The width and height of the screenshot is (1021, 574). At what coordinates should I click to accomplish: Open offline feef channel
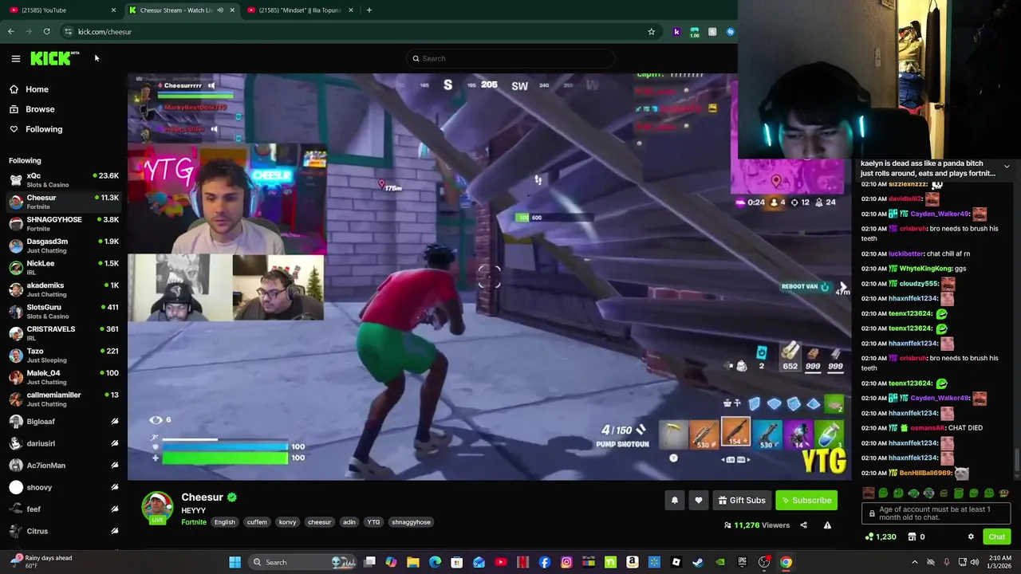[64, 509]
